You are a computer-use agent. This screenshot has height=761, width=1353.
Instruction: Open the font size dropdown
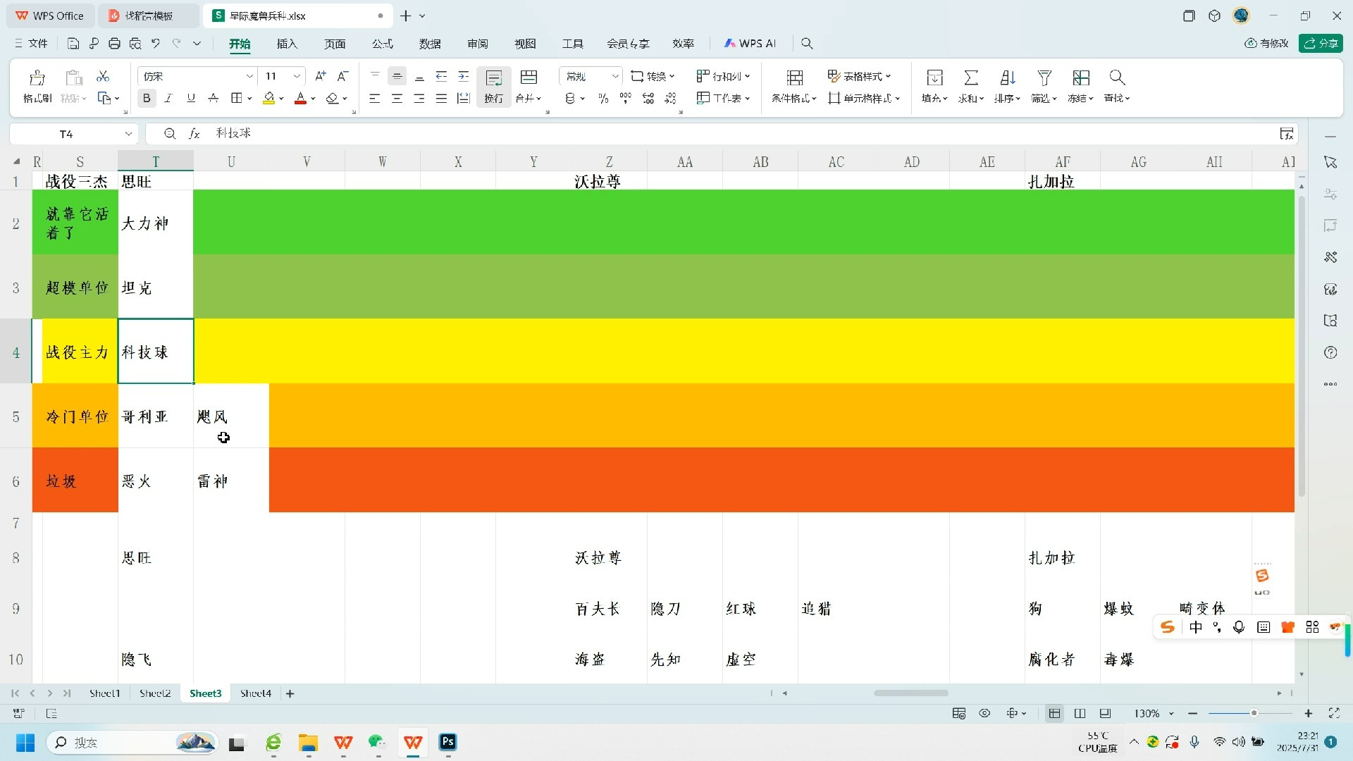pos(297,76)
